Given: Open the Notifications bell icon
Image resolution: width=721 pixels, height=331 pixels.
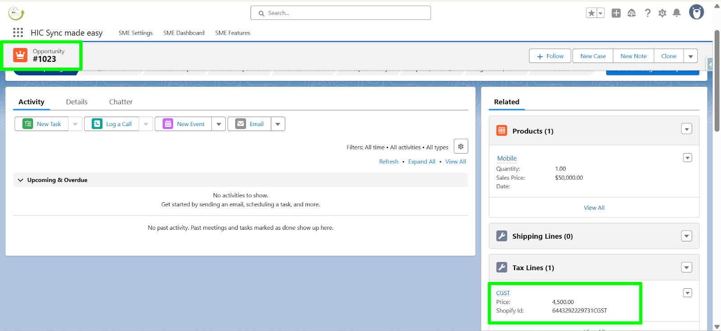Looking at the screenshot, I should [676, 13].
